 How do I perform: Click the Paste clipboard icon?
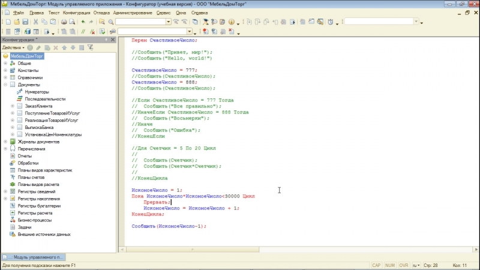pyautogui.click(x=53, y=22)
